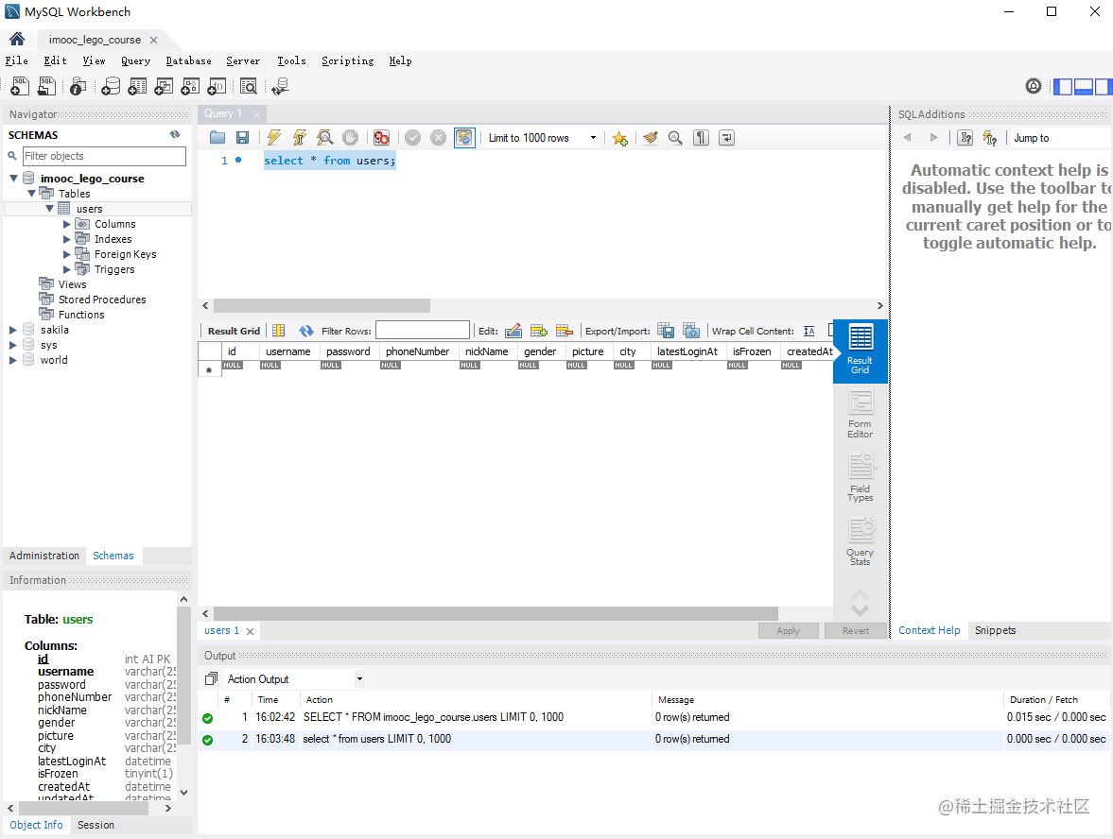Open the Database menu
Viewport: 1113px width, 839px height.
(189, 61)
